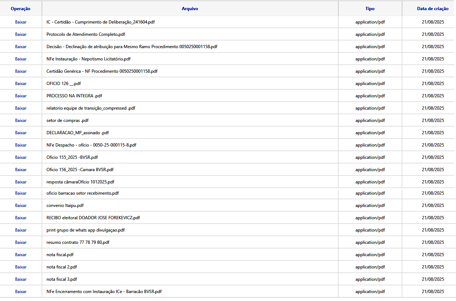Select the Tipo column header
456x301 pixels.
[370, 9]
